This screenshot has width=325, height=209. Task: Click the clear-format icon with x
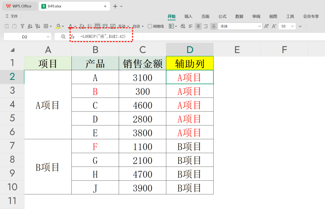tap(183, 26)
